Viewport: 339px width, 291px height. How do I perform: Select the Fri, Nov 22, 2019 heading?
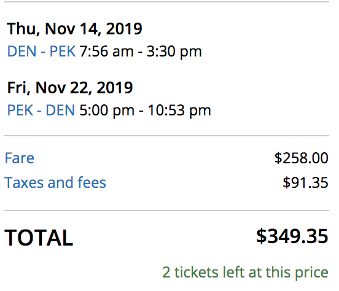(70, 88)
